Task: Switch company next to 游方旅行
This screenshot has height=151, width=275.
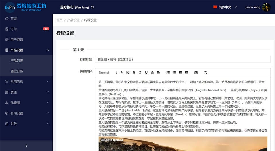Action: [x=93, y=7]
